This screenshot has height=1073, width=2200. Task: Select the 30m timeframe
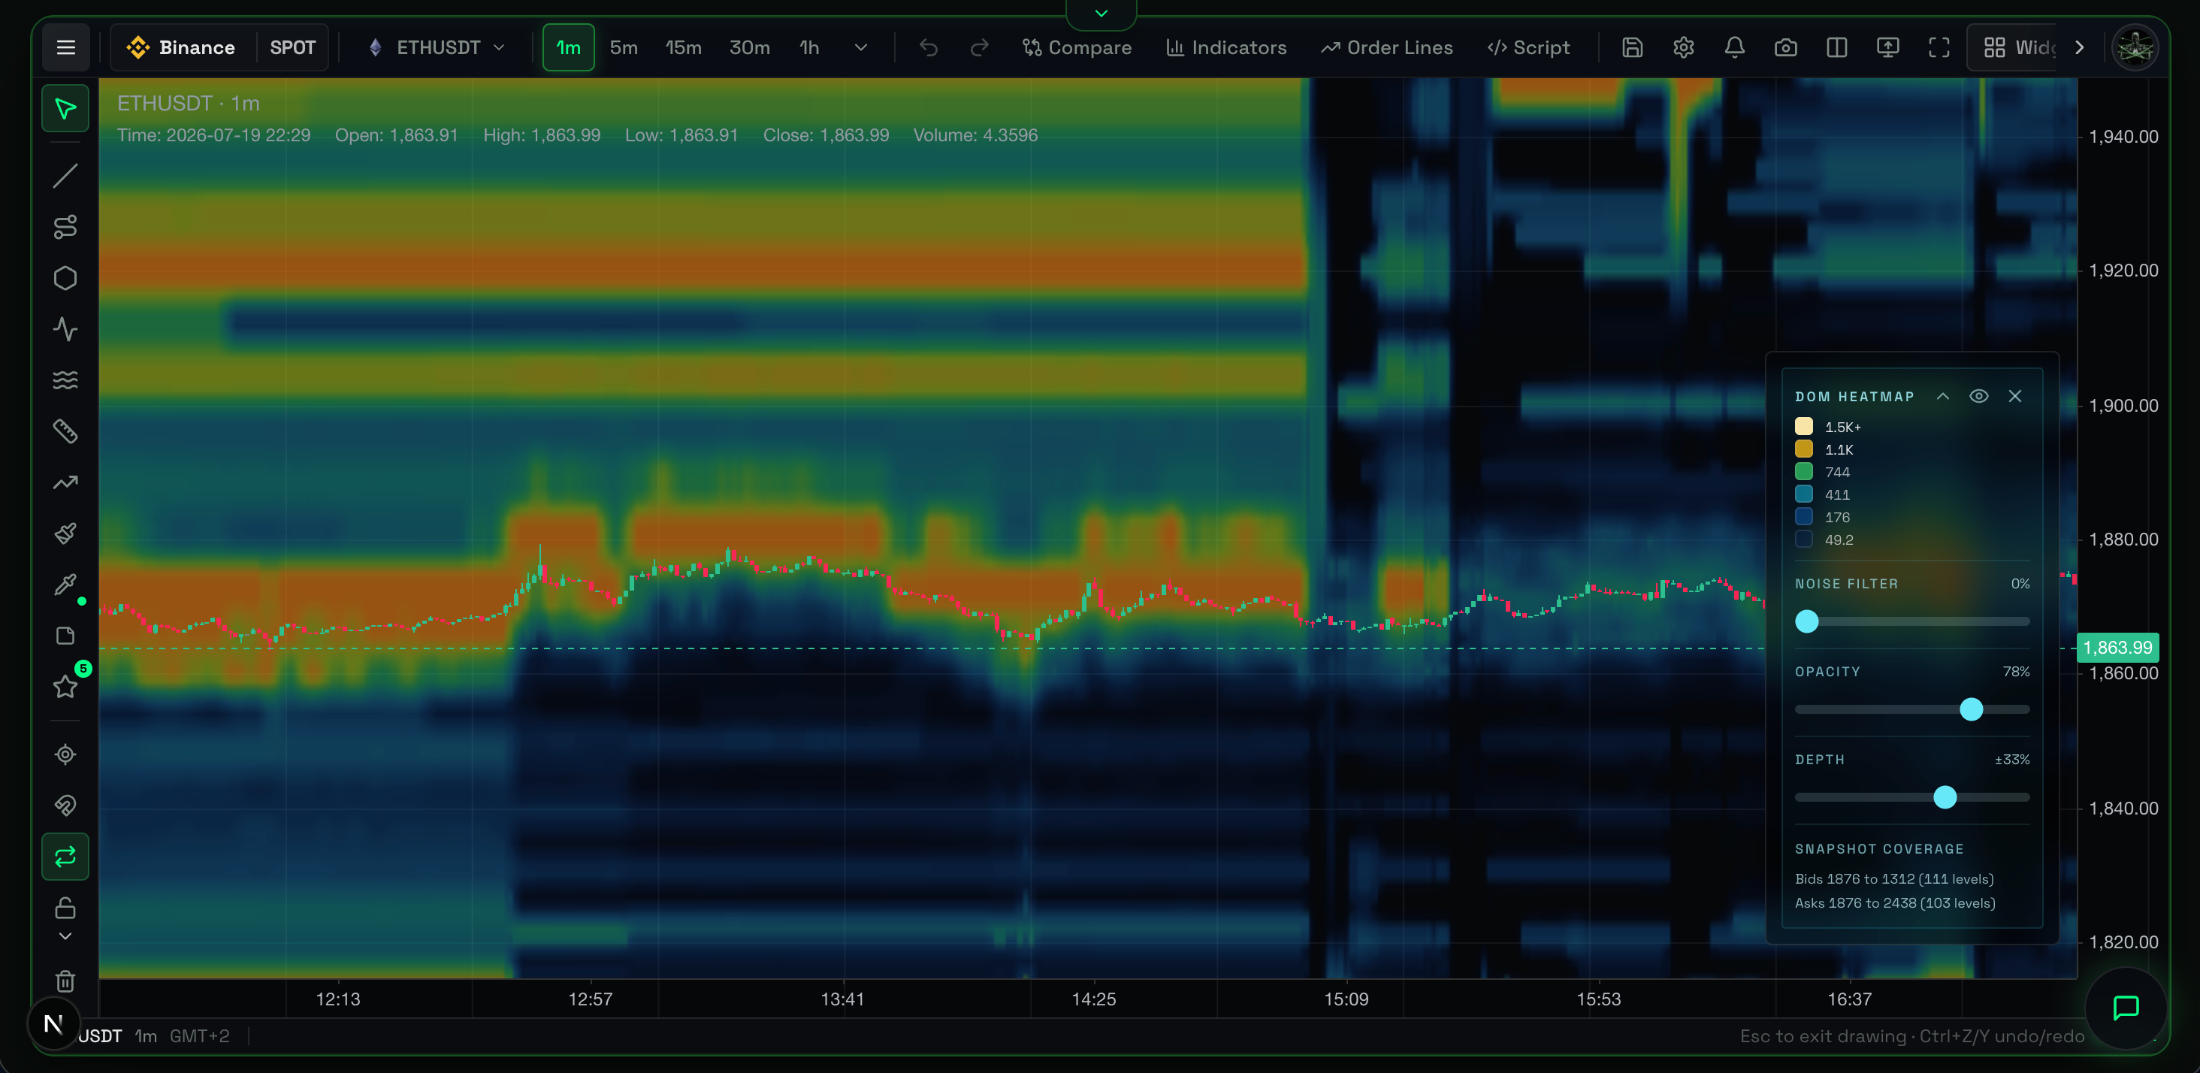[750, 48]
